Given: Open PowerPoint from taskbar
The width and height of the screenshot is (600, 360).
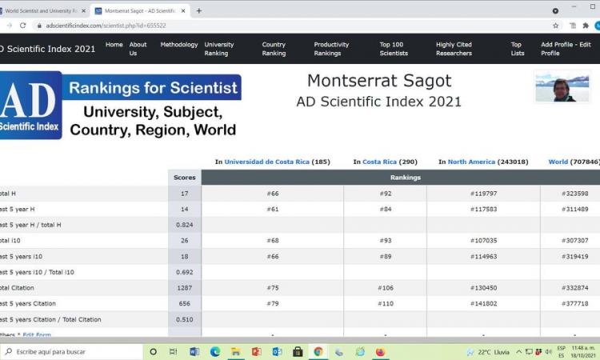Looking at the screenshot, I should [256, 351].
